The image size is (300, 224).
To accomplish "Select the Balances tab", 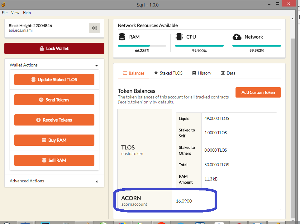I will 133,73.
